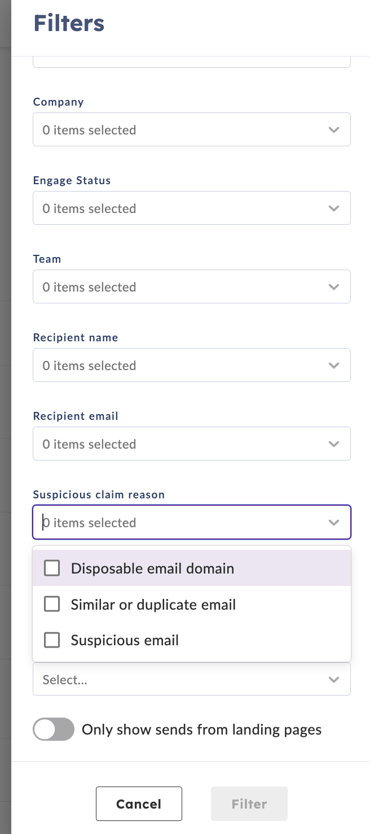Open the Recipient email dropdown
370x834 pixels.
pyautogui.click(x=192, y=444)
